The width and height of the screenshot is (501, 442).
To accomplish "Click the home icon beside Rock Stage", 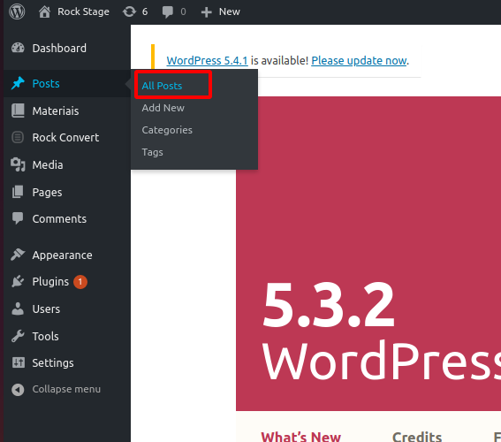I will (x=44, y=11).
